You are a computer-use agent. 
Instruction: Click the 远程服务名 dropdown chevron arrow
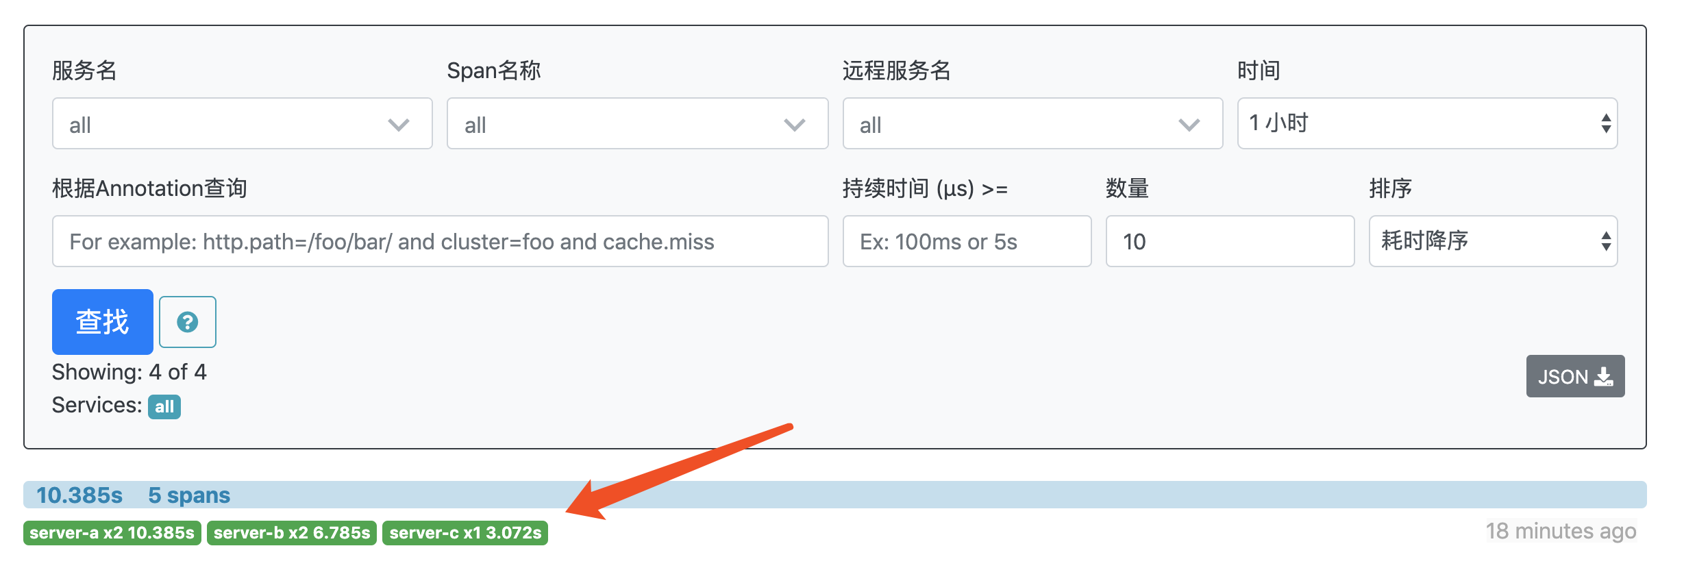tap(1189, 125)
